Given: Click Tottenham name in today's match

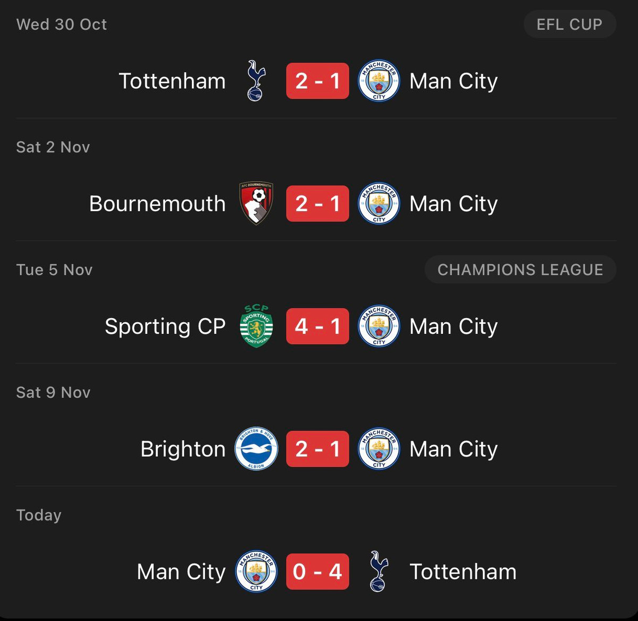Looking at the screenshot, I should [x=463, y=572].
